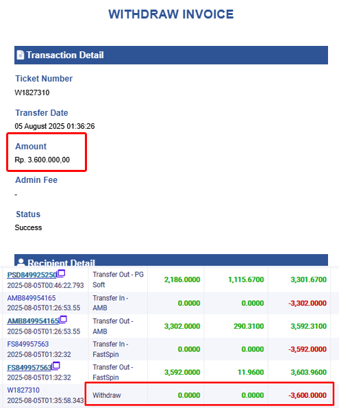This screenshot has width=339, height=411.
Task: Click the 3,301.6700 value
Action: click(x=309, y=279)
